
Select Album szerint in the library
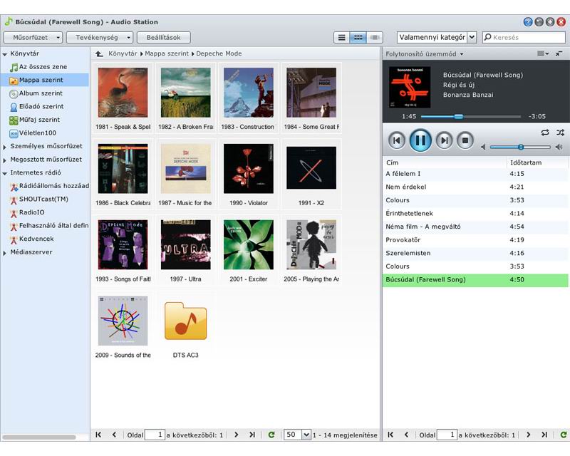click(x=41, y=93)
